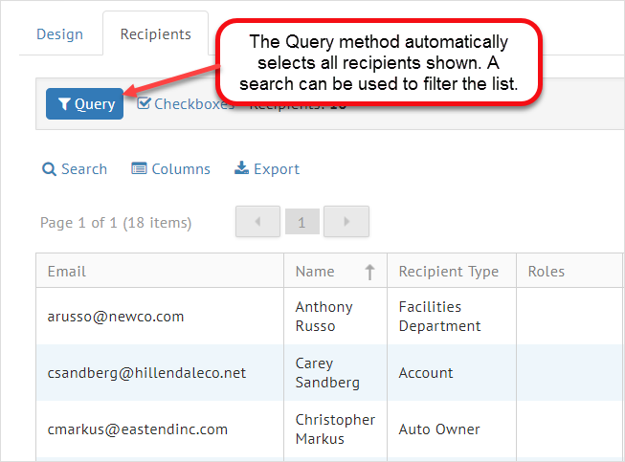Sort by the Email column header
This screenshot has height=462, width=625.
[160, 272]
